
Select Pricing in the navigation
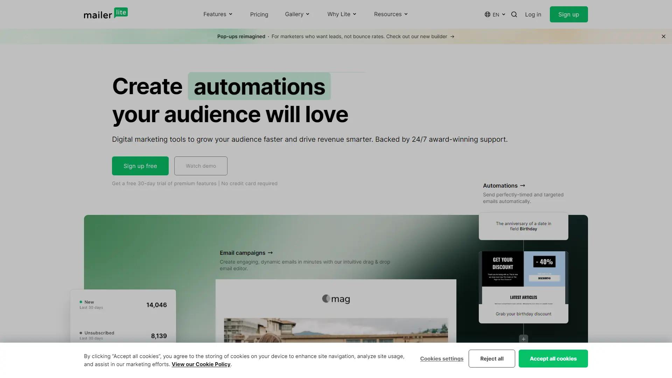coord(259,14)
